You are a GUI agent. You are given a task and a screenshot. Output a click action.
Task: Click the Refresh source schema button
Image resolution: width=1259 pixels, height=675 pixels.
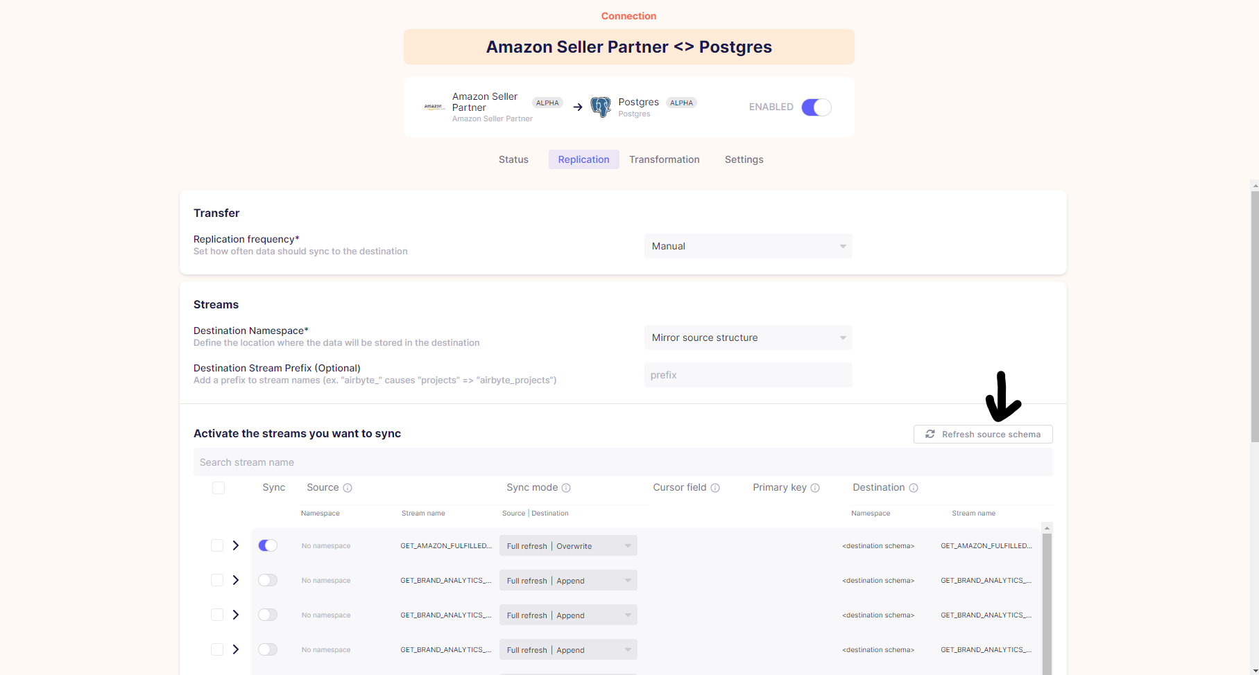(x=983, y=434)
